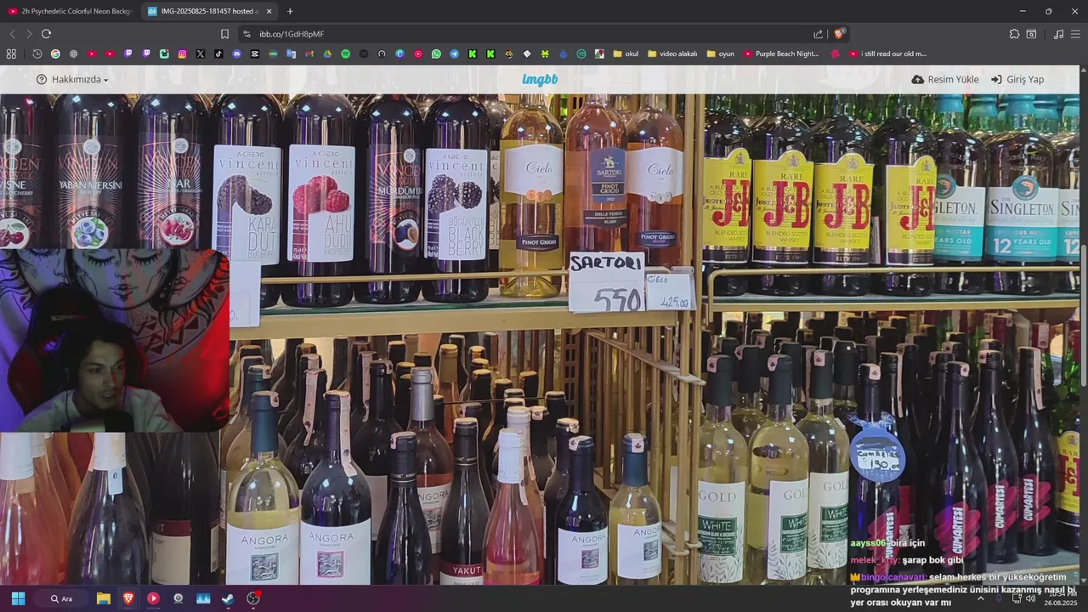Viewport: 1088px width, 612px height.
Task: Click the taskbar volume icon
Action: tap(1031, 598)
